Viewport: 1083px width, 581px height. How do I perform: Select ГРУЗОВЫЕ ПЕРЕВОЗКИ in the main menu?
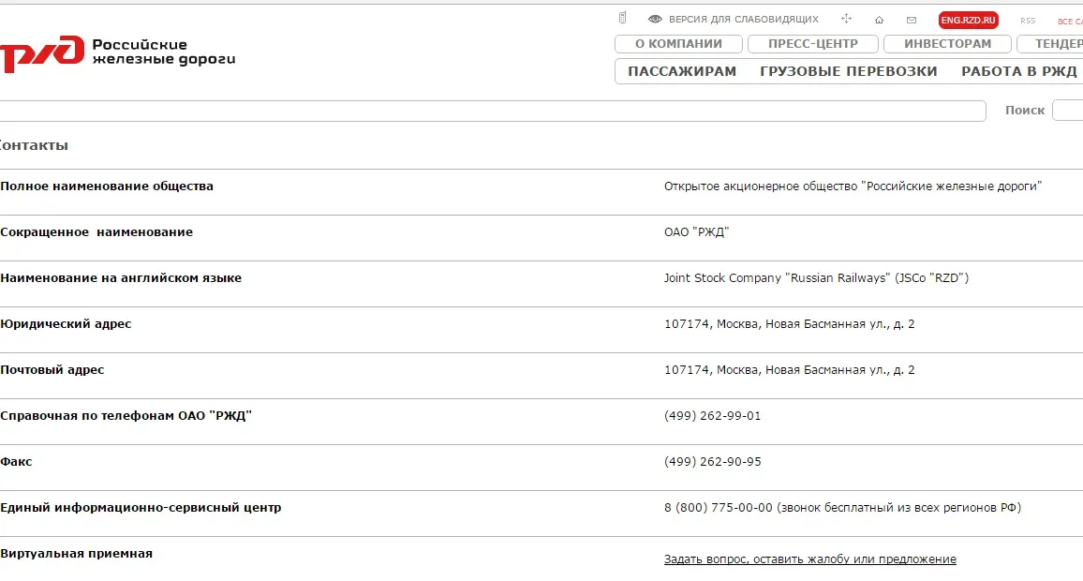(x=849, y=71)
